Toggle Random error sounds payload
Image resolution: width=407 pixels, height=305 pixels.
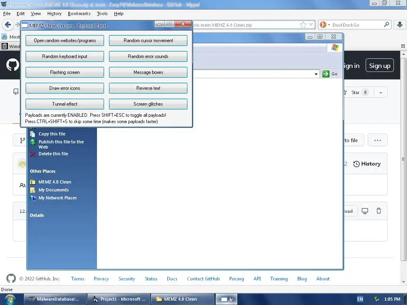148,56
